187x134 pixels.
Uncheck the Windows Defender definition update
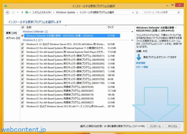(23, 35)
